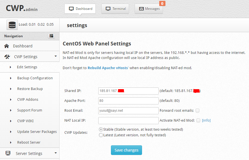
Task: Click the monitor icon in Terminal tab
Action: click(108, 9)
